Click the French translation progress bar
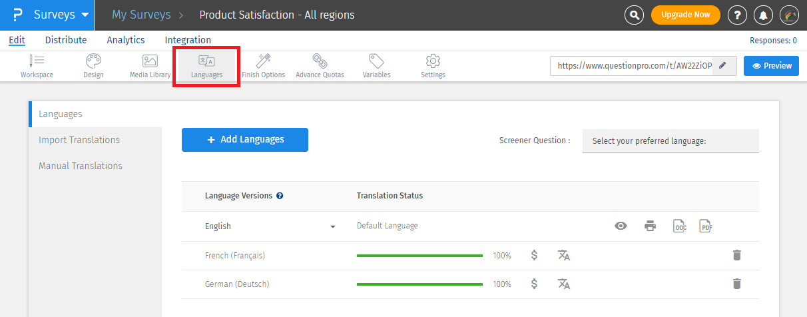The width and height of the screenshot is (807, 317). click(419, 255)
